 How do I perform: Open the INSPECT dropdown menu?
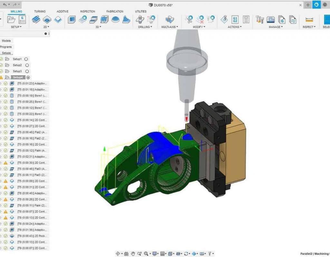309,27
